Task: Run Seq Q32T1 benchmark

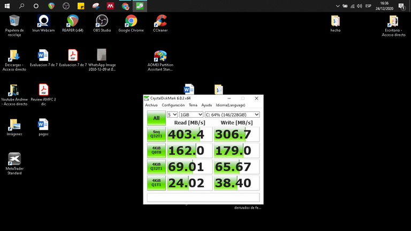Action: pyautogui.click(x=156, y=134)
